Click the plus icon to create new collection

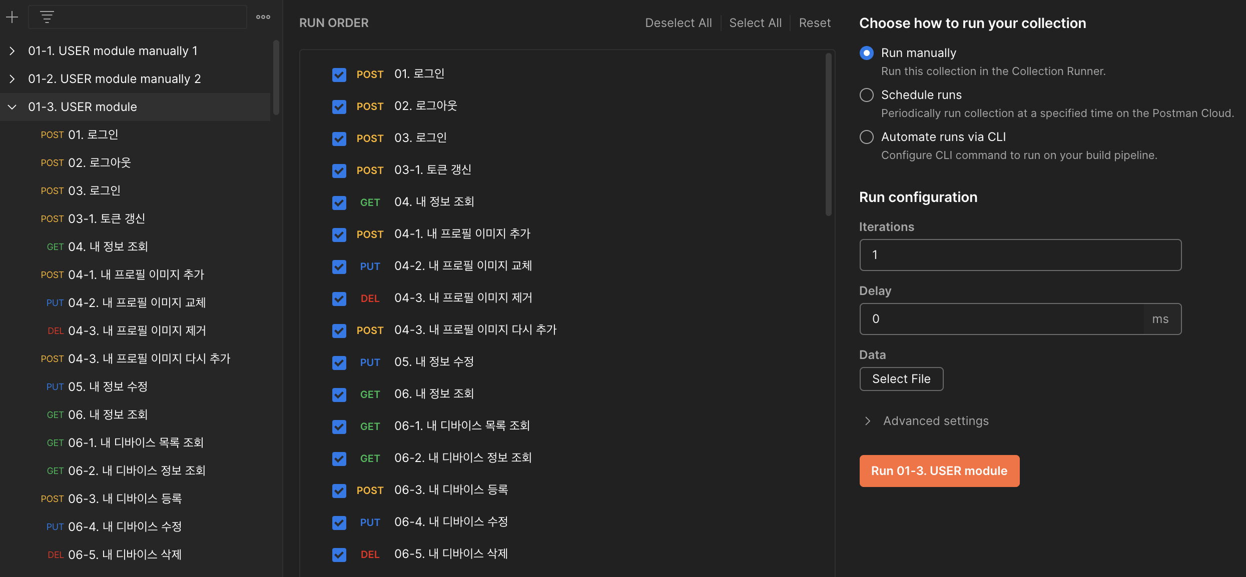point(12,17)
